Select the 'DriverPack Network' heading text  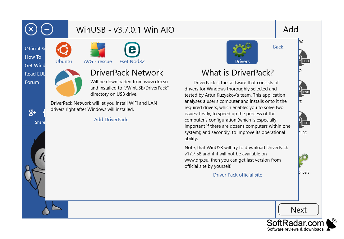point(127,73)
